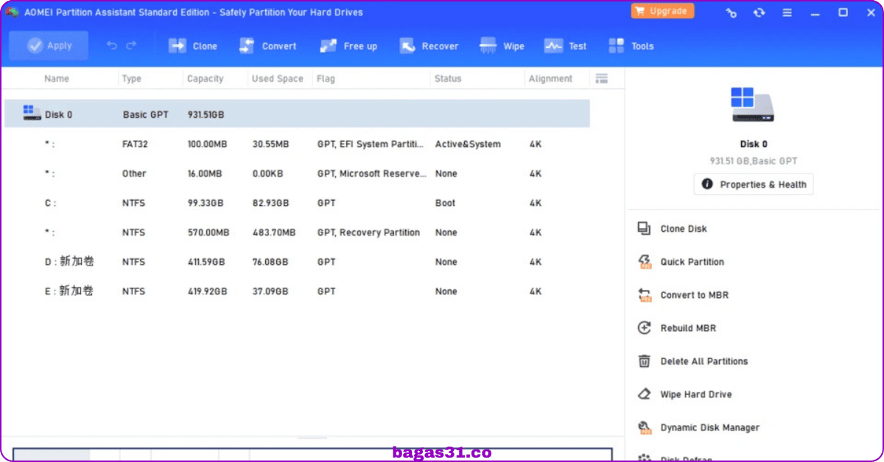Click the 411.59GB capacity cell
This screenshot has width=884, height=462.
(207, 262)
